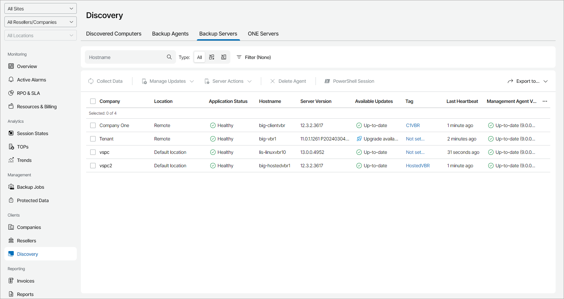Open RPO & SLA in sidebar

pos(29,93)
